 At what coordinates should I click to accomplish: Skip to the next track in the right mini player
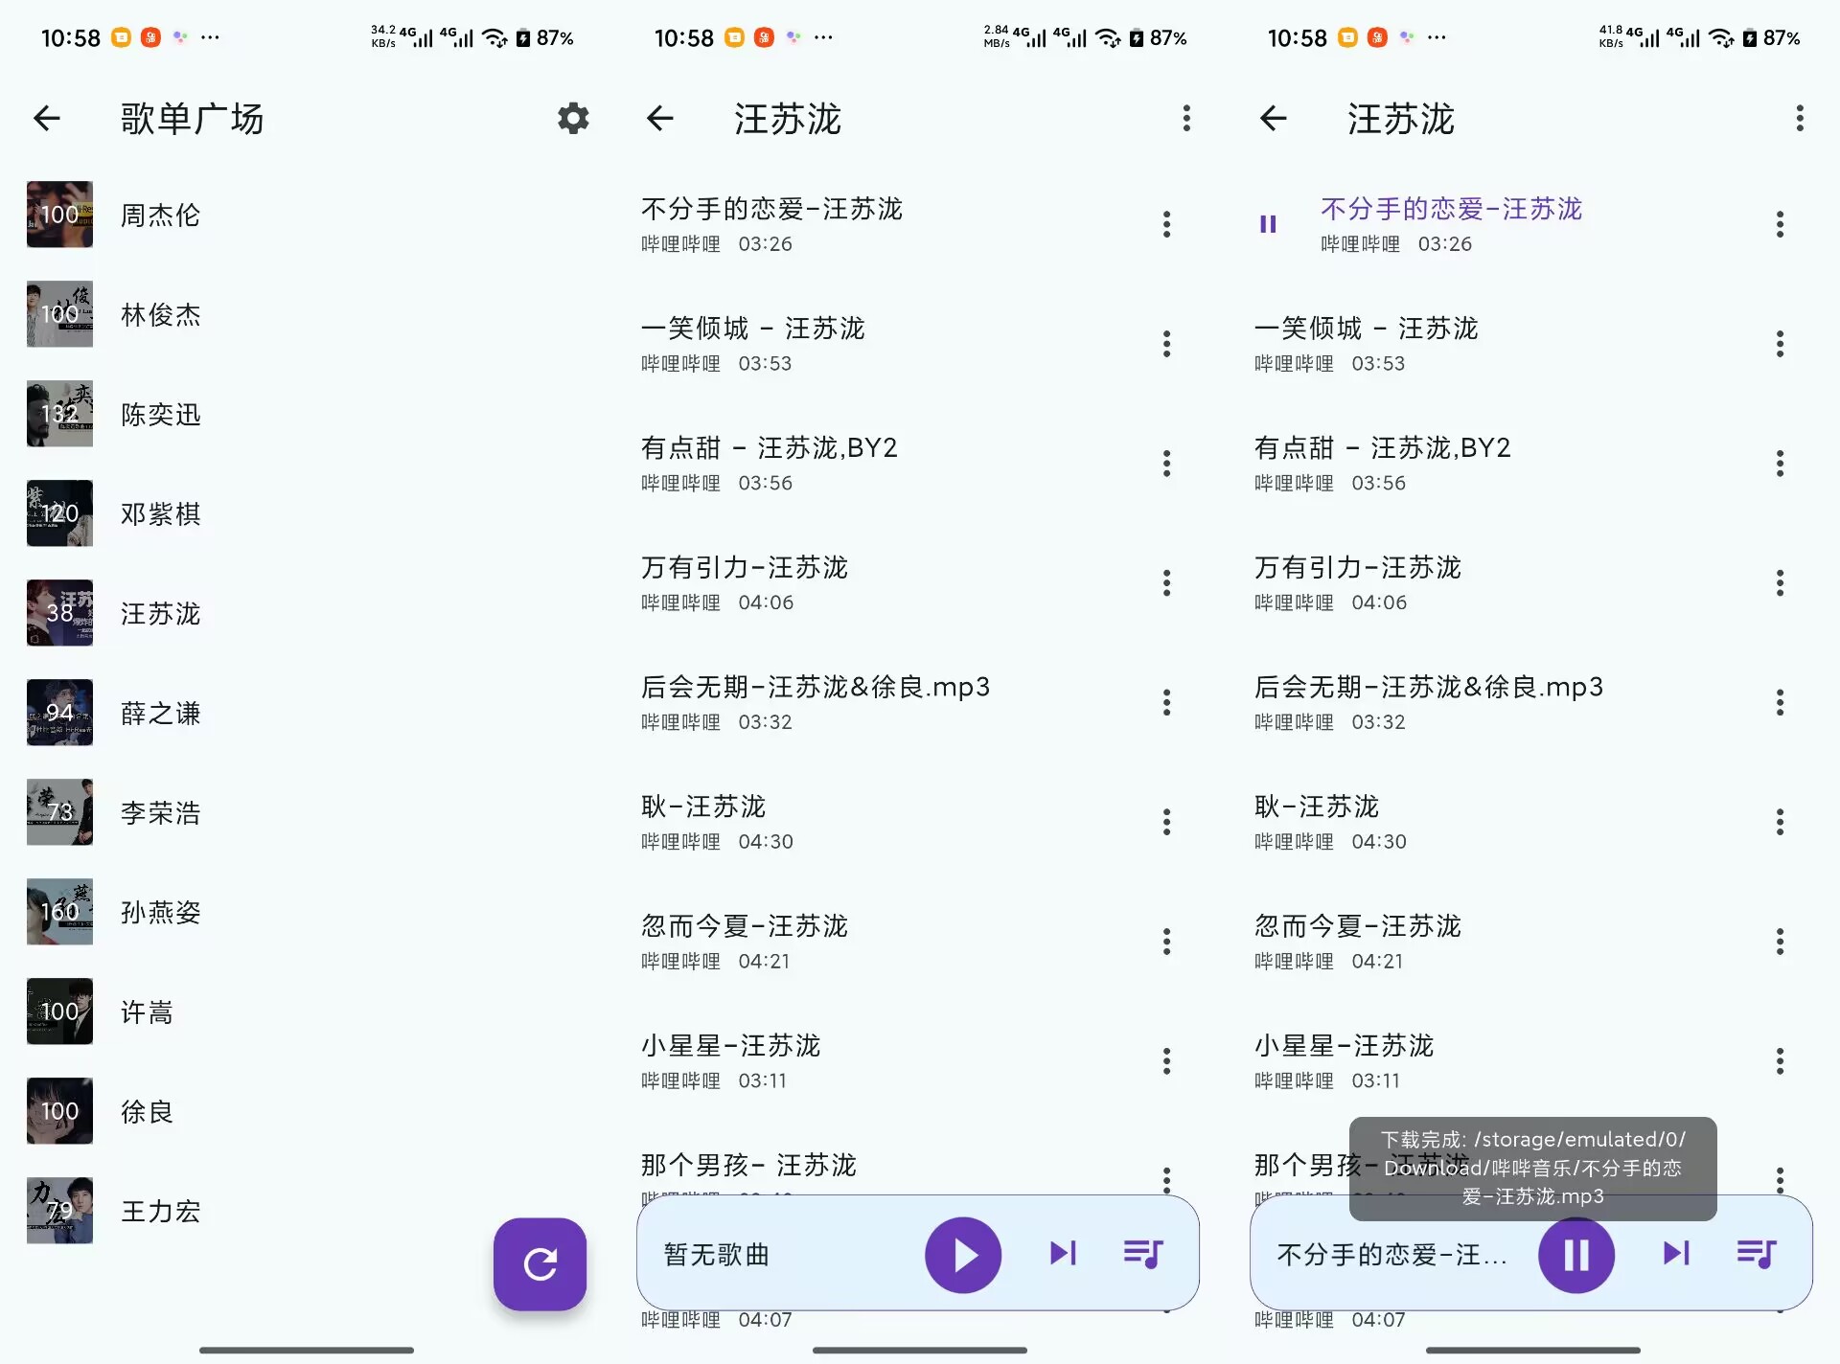coord(1674,1255)
